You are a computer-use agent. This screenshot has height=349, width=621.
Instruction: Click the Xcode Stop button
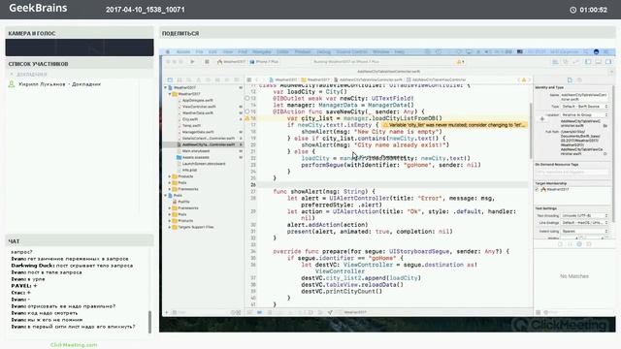[207, 62]
